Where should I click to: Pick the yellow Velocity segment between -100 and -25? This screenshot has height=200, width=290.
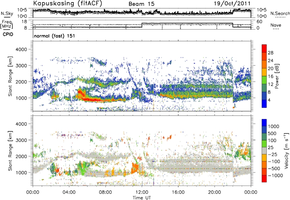[264, 158]
